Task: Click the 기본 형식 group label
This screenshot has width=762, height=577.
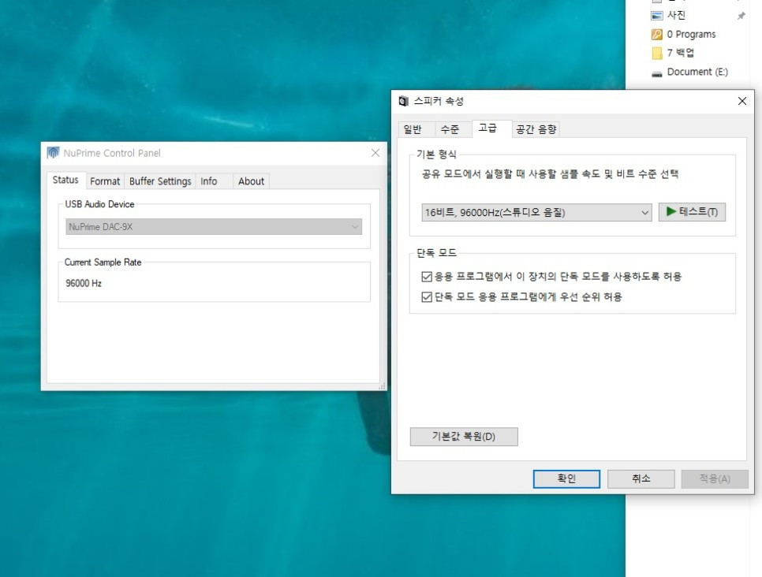Action: tap(436, 155)
